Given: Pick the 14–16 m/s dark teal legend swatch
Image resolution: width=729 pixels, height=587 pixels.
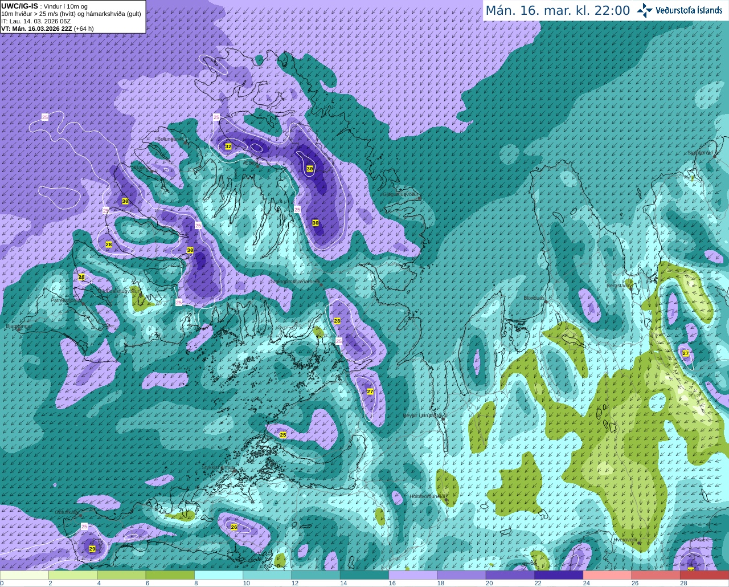Looking at the screenshot, I should pos(364,575).
